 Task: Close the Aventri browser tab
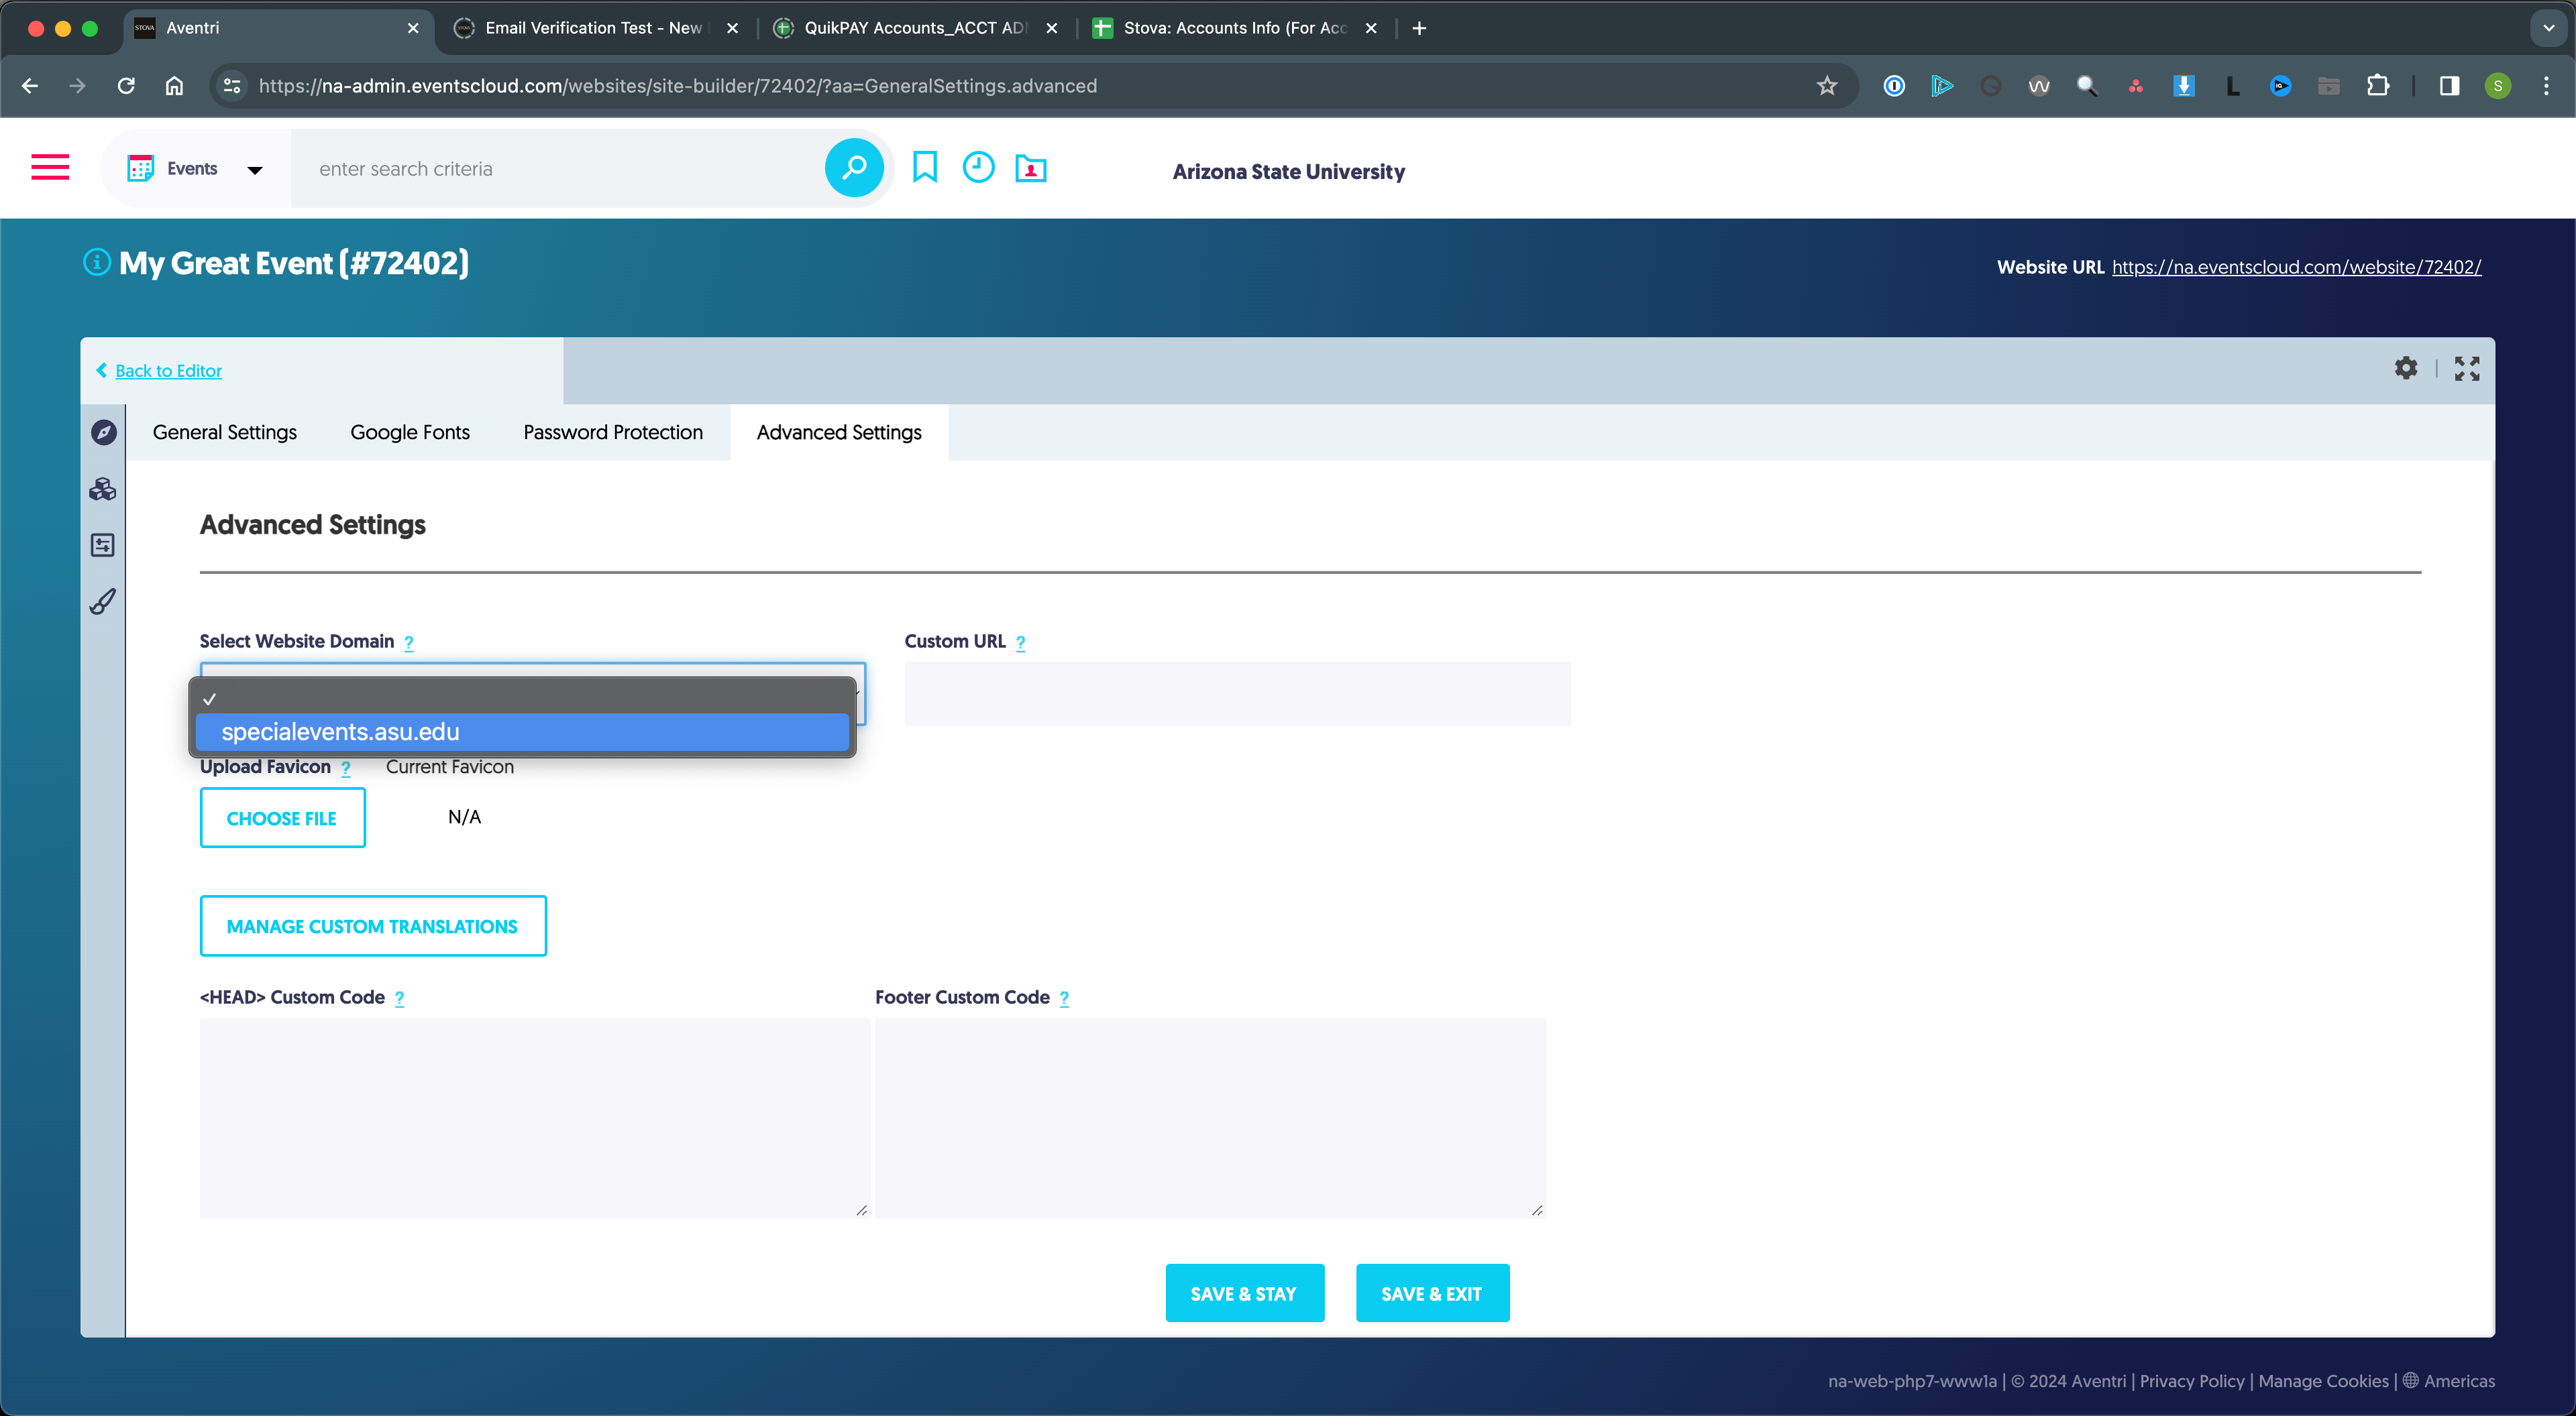[413, 28]
